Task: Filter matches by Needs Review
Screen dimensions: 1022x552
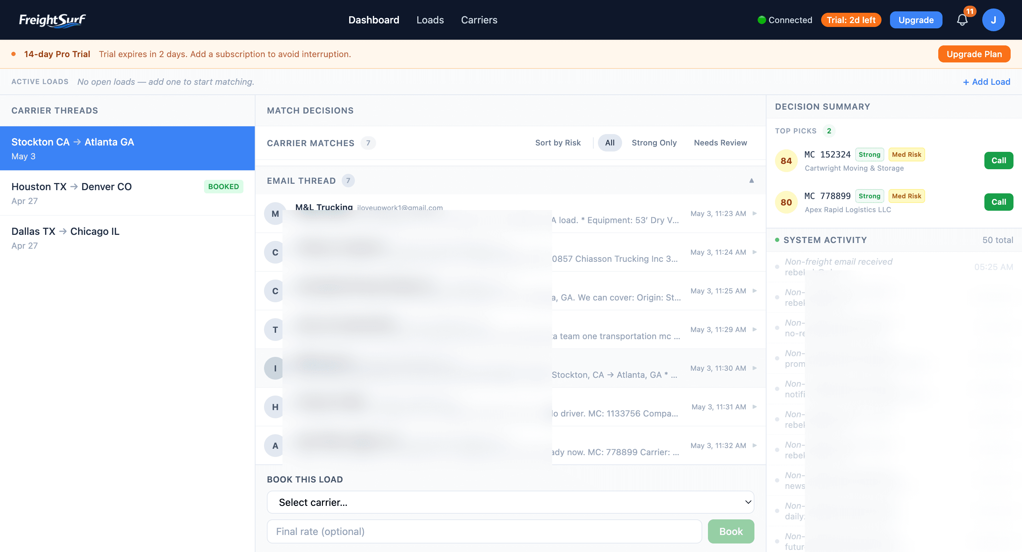Action: pos(720,143)
